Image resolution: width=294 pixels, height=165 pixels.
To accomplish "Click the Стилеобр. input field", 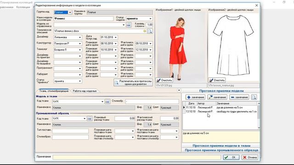I will point(152,101).
